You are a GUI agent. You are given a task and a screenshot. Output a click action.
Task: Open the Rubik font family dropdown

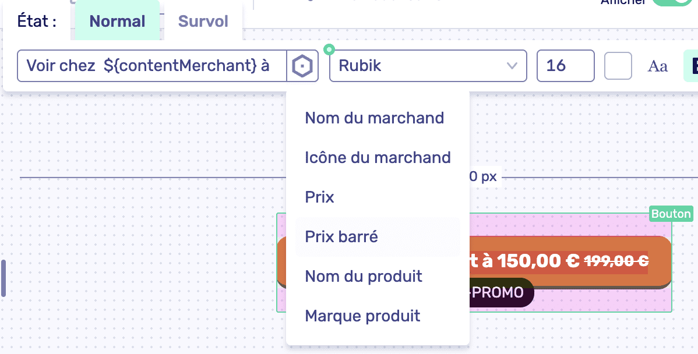428,66
